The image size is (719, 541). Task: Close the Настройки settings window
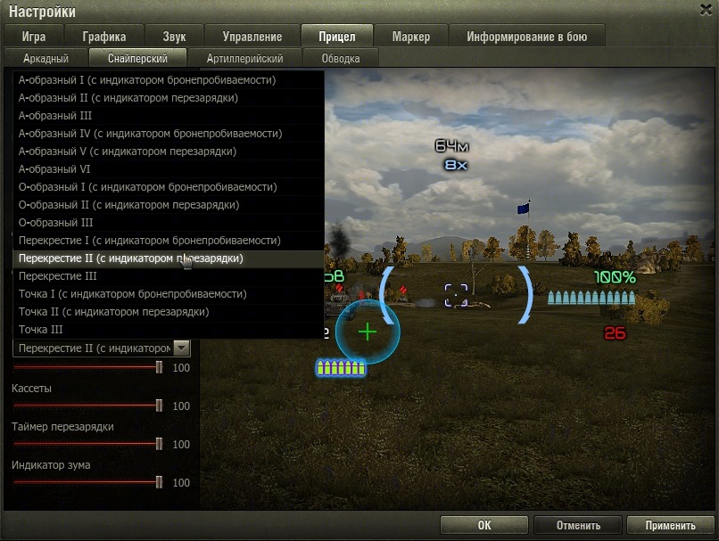(x=707, y=10)
